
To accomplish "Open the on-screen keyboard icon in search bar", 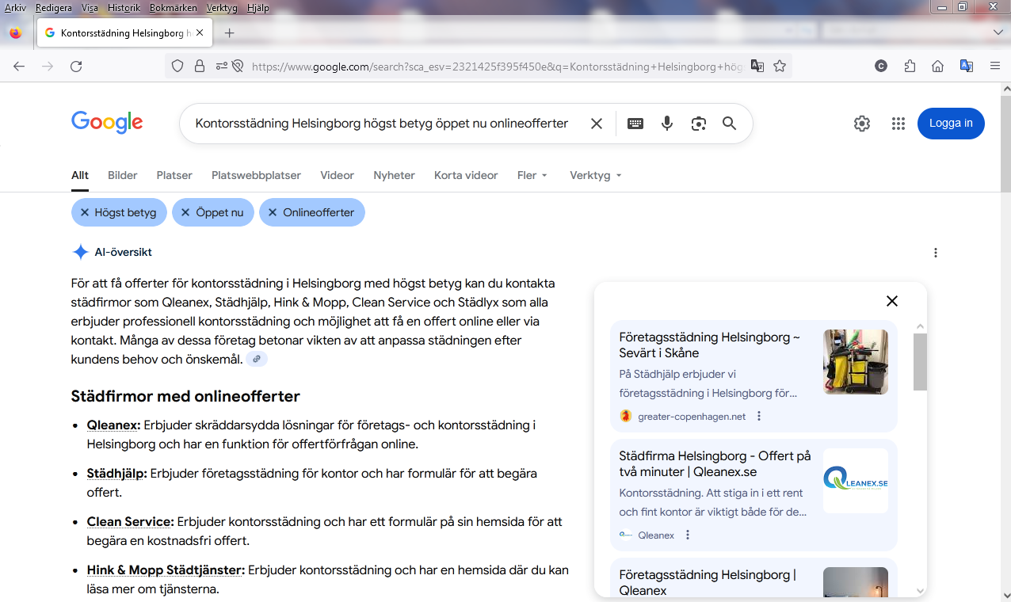I will 635,124.
